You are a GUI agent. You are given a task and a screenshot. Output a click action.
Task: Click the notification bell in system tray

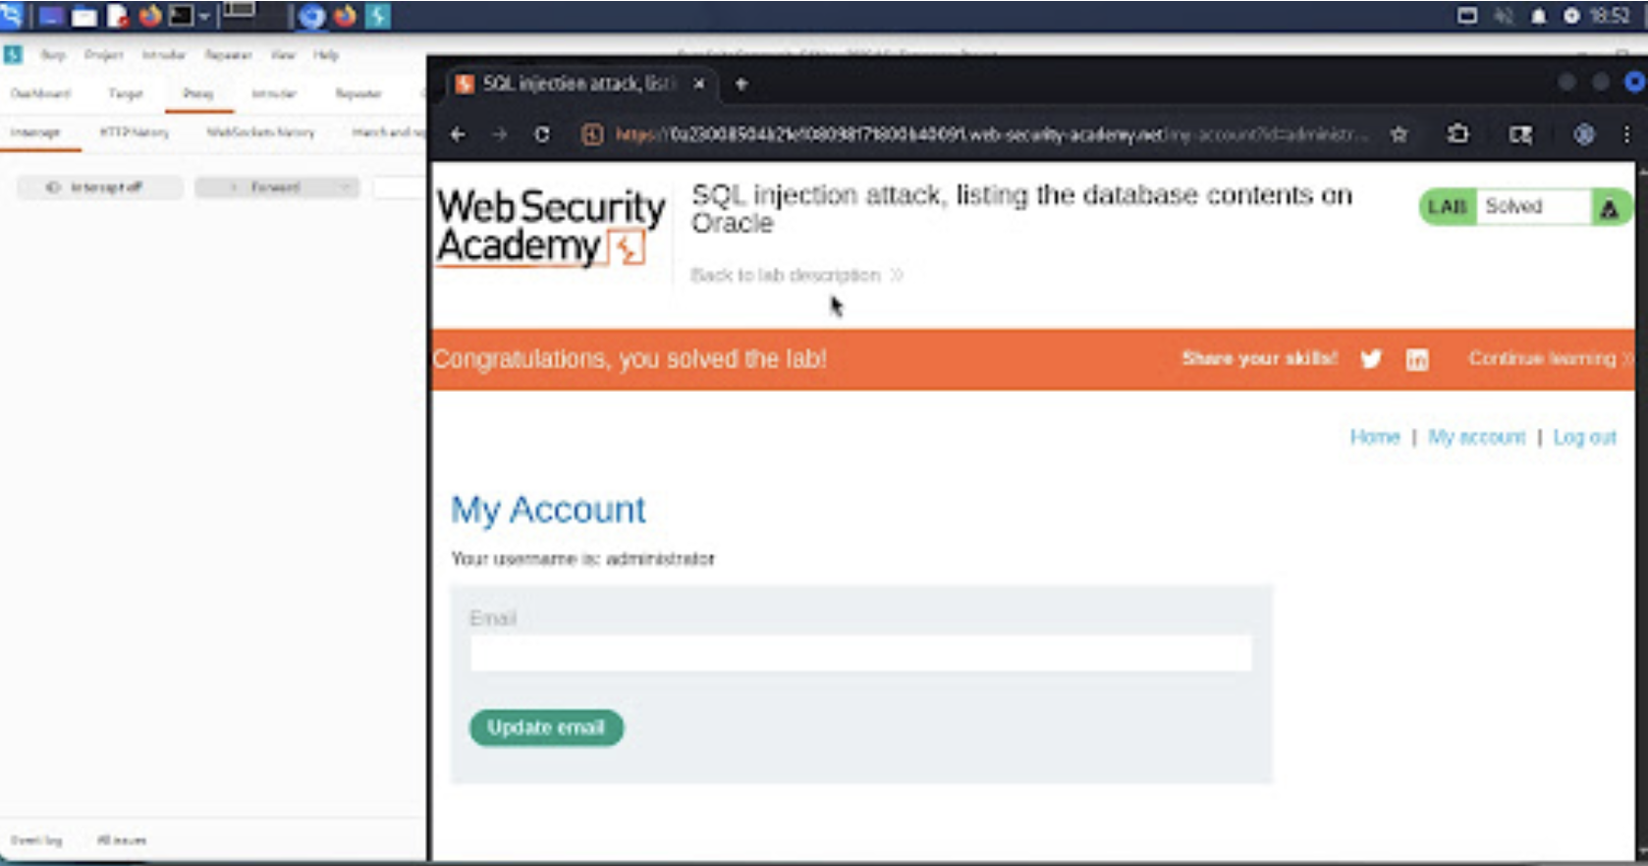point(1539,16)
